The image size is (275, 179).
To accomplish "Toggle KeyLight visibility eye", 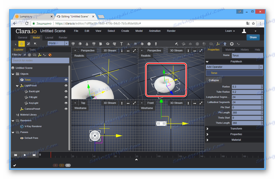I will (x=66, y=103).
